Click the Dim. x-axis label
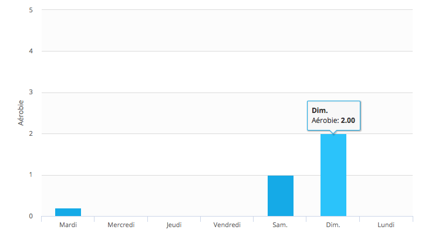The image size is (425, 240). coord(333,224)
